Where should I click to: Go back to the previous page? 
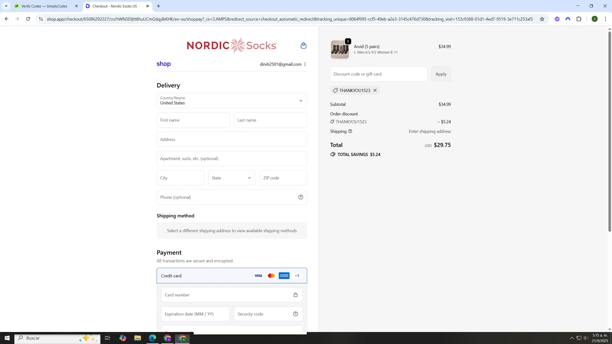click(x=7, y=19)
